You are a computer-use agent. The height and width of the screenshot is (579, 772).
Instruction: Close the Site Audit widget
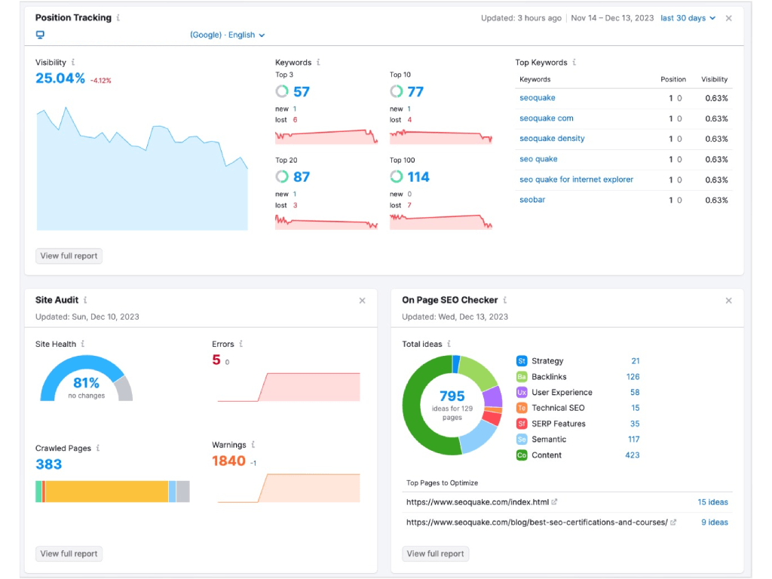(x=362, y=300)
